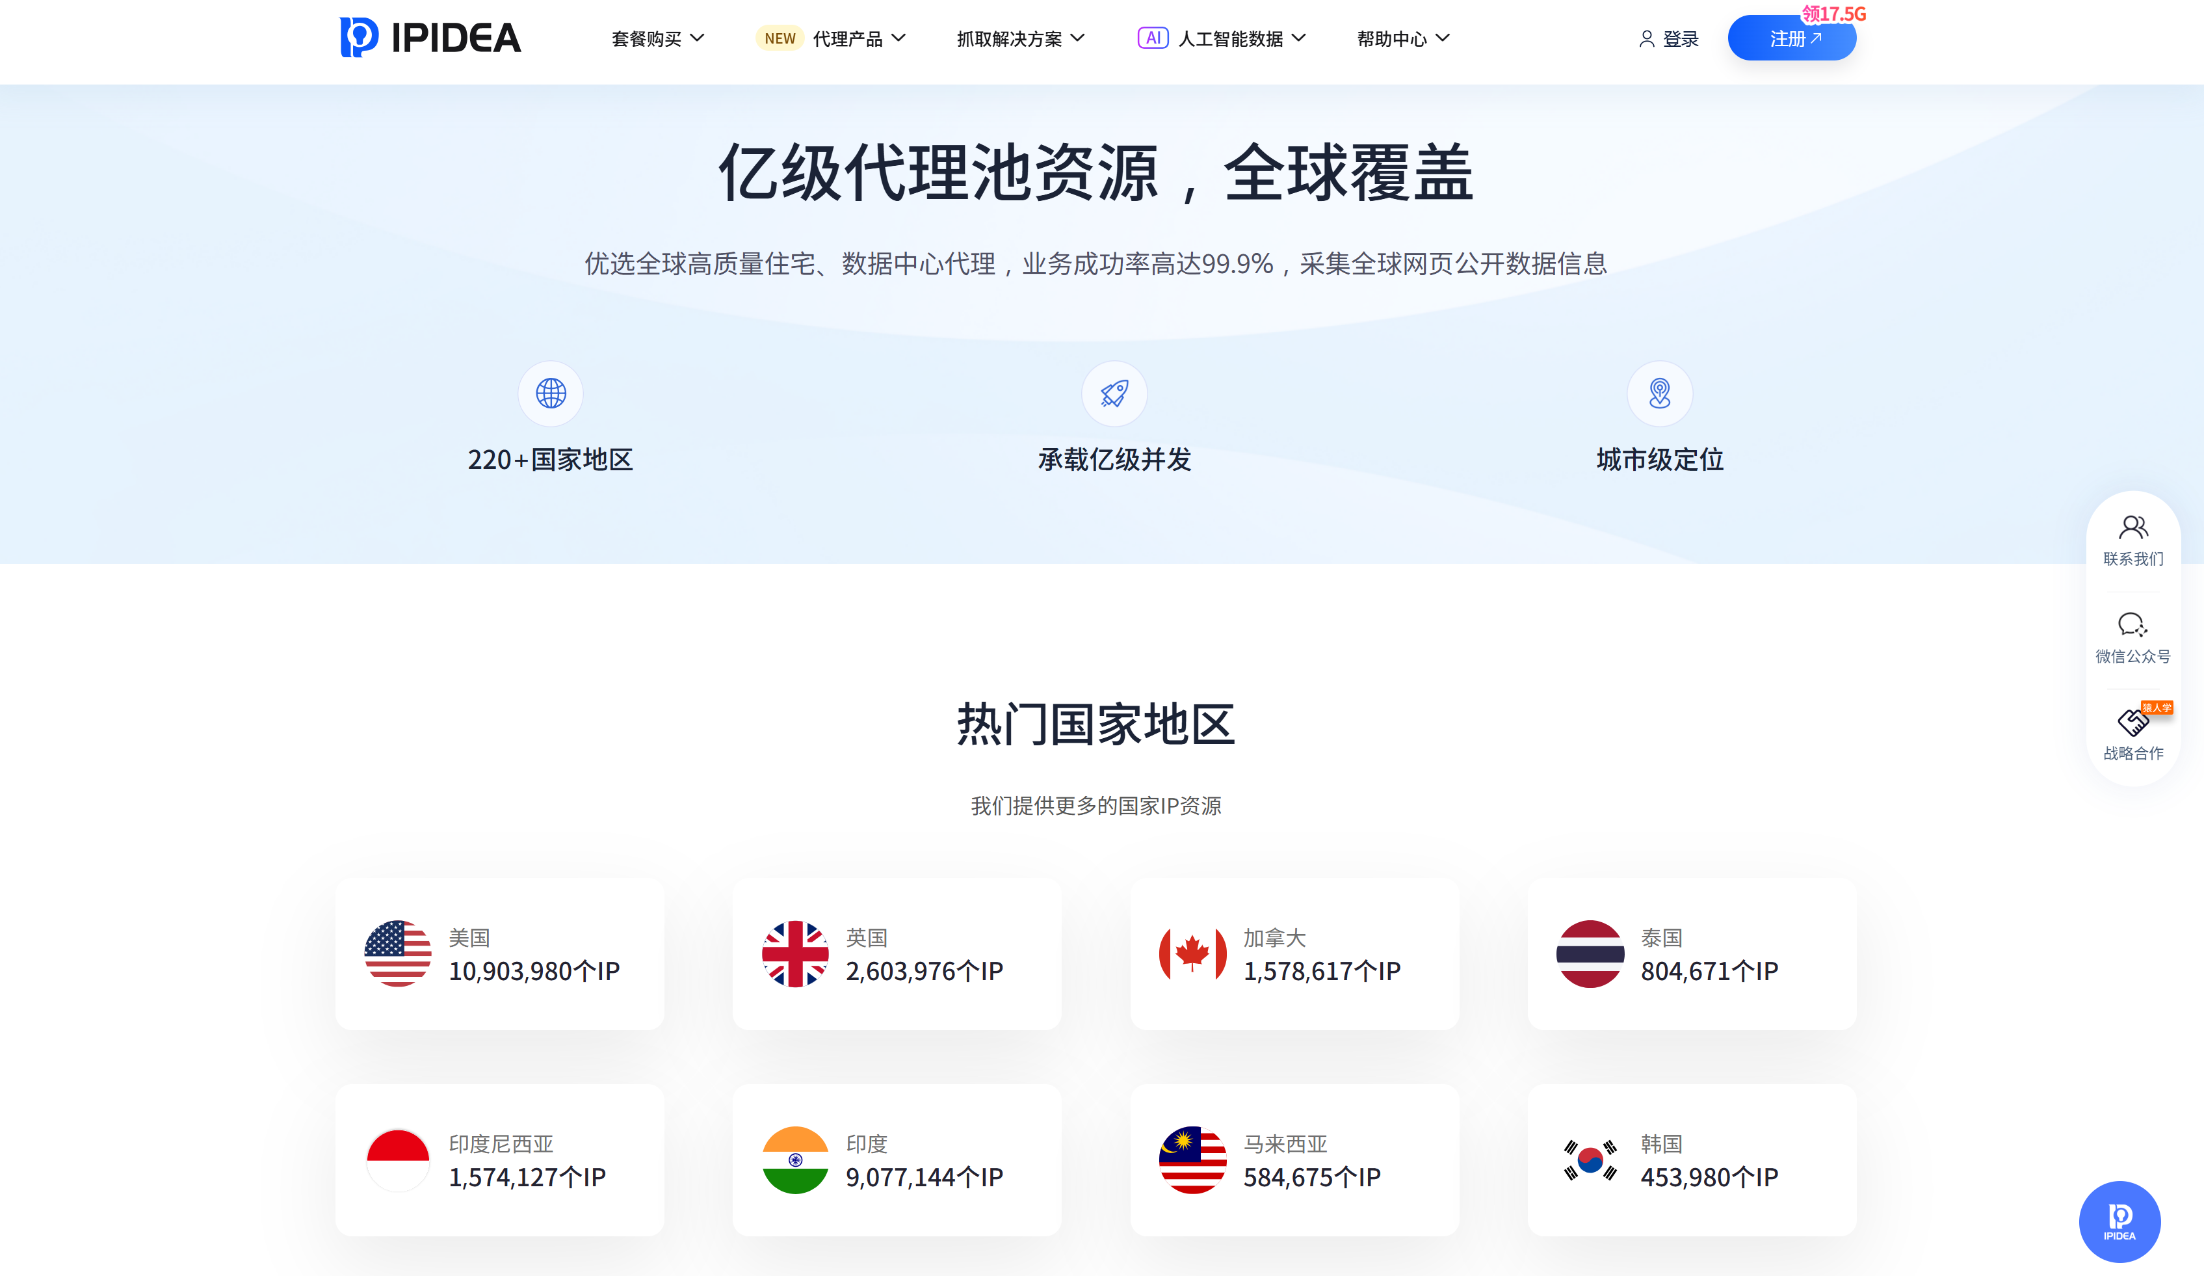Screen dimensions: 2204x1276
Task: Click the user icon beside 登录
Action: coord(1646,38)
